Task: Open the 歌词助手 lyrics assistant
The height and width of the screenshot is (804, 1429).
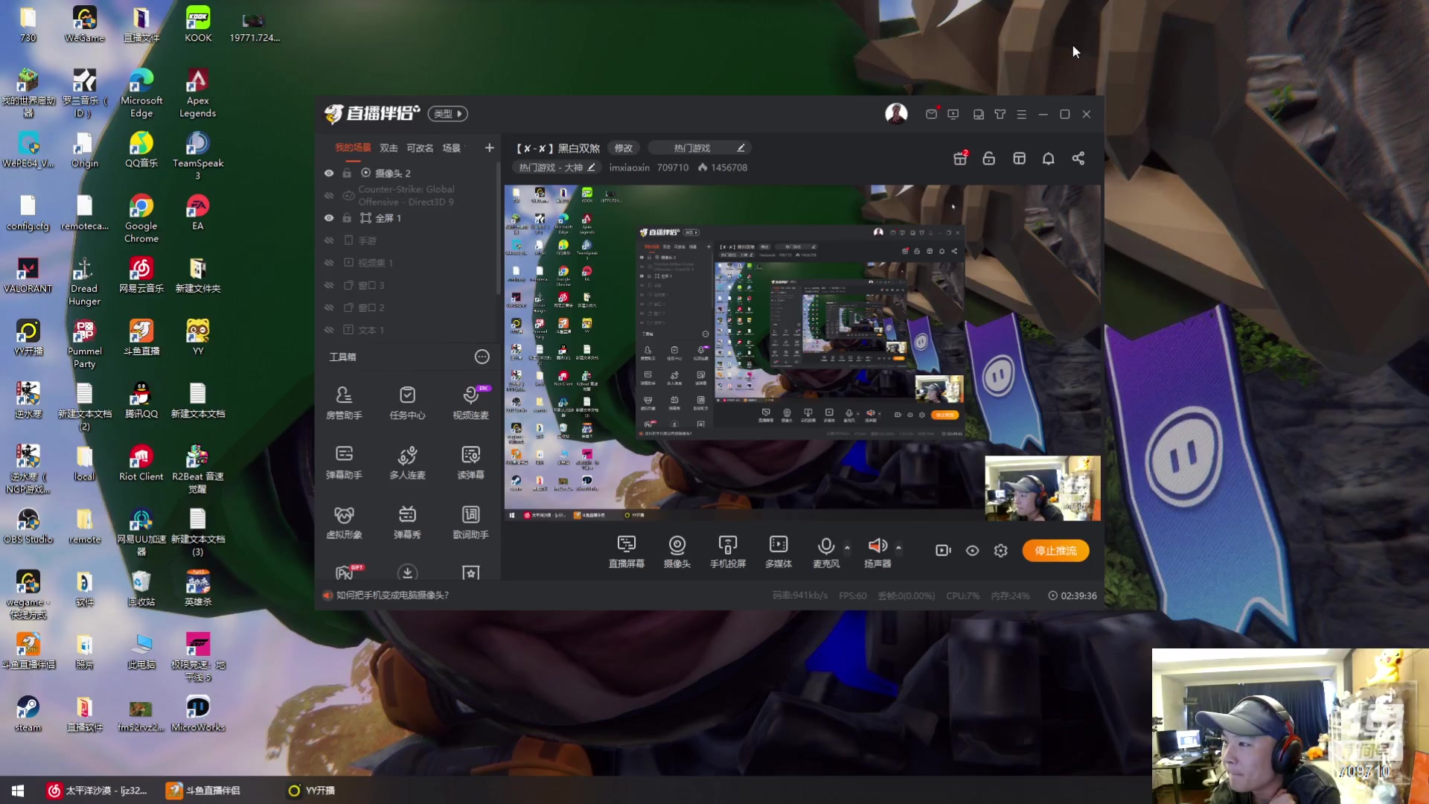Action: [470, 520]
